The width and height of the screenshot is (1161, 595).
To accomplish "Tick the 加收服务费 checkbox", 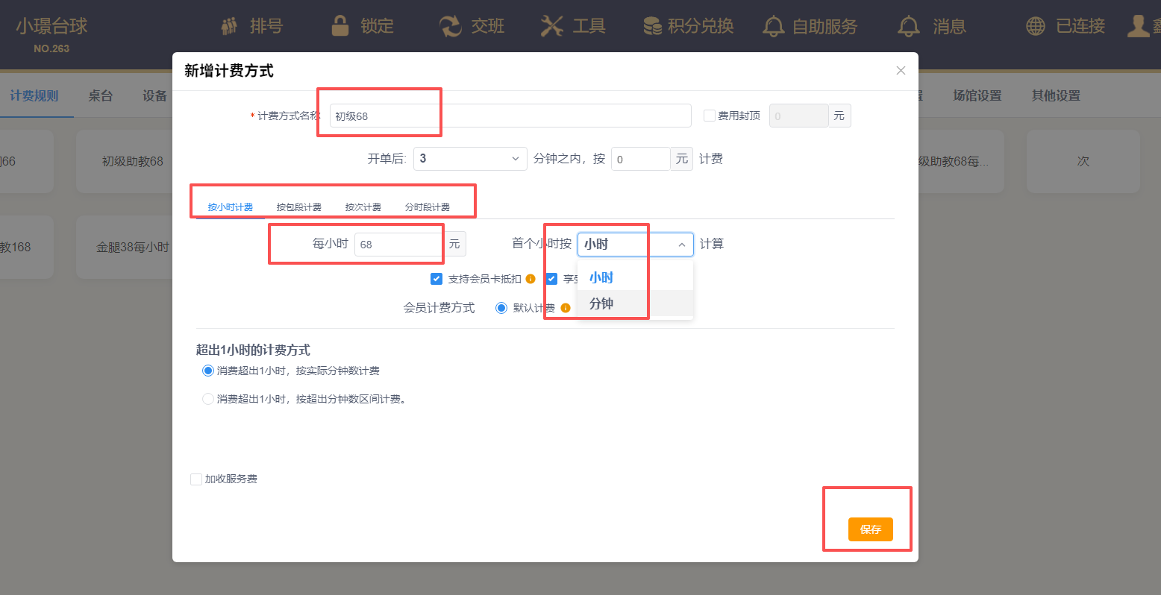I will [196, 479].
